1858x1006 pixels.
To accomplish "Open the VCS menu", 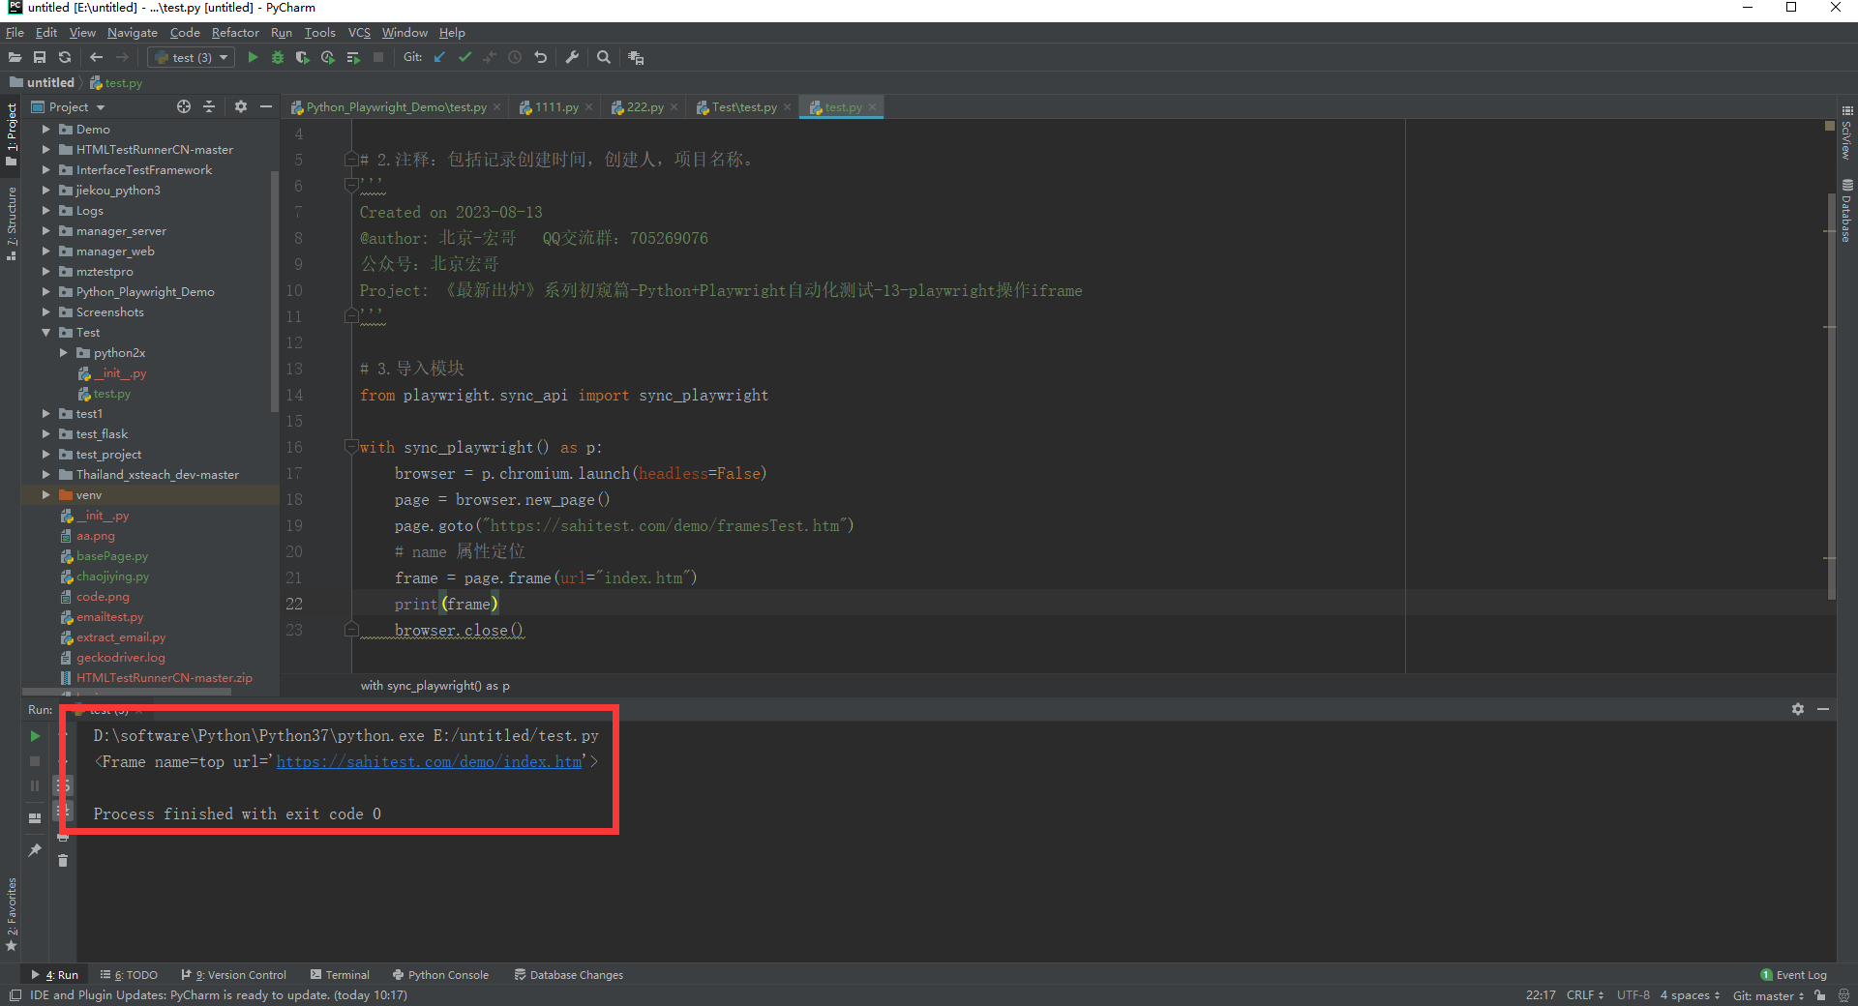I will point(358,32).
